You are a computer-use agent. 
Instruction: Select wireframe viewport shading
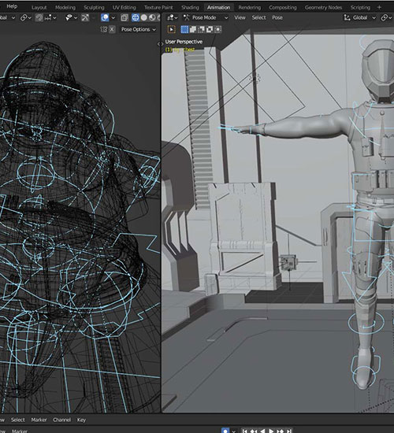pos(136,18)
